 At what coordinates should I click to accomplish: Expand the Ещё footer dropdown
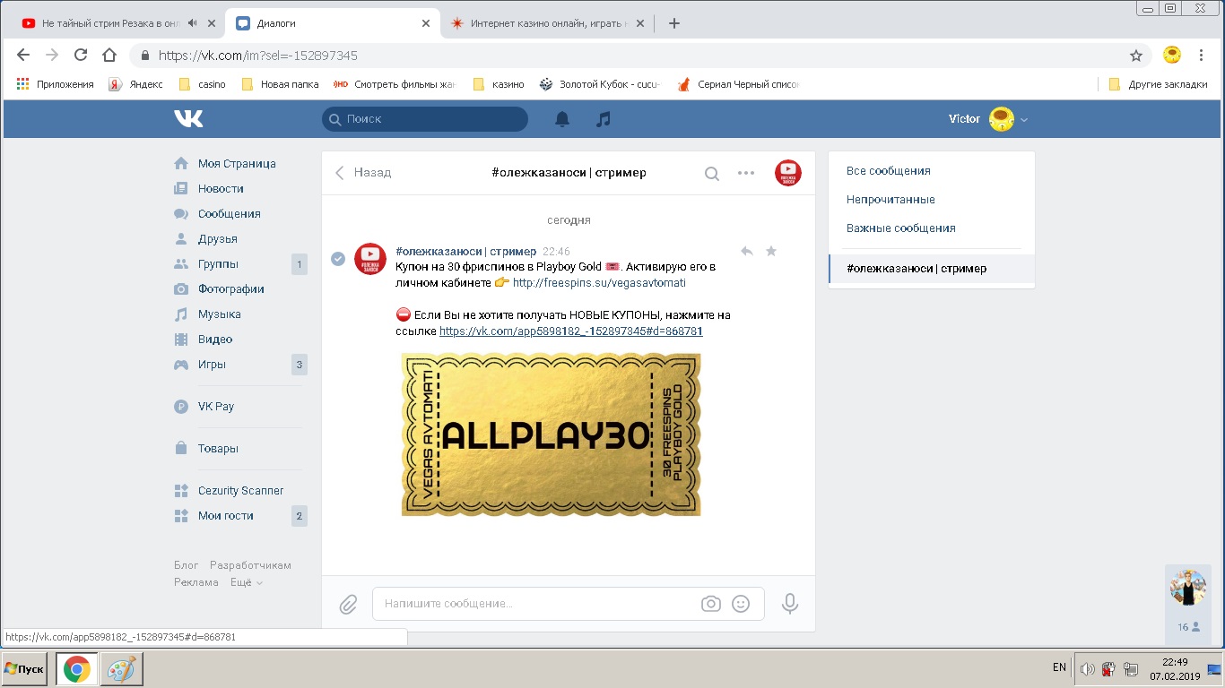pos(247,582)
